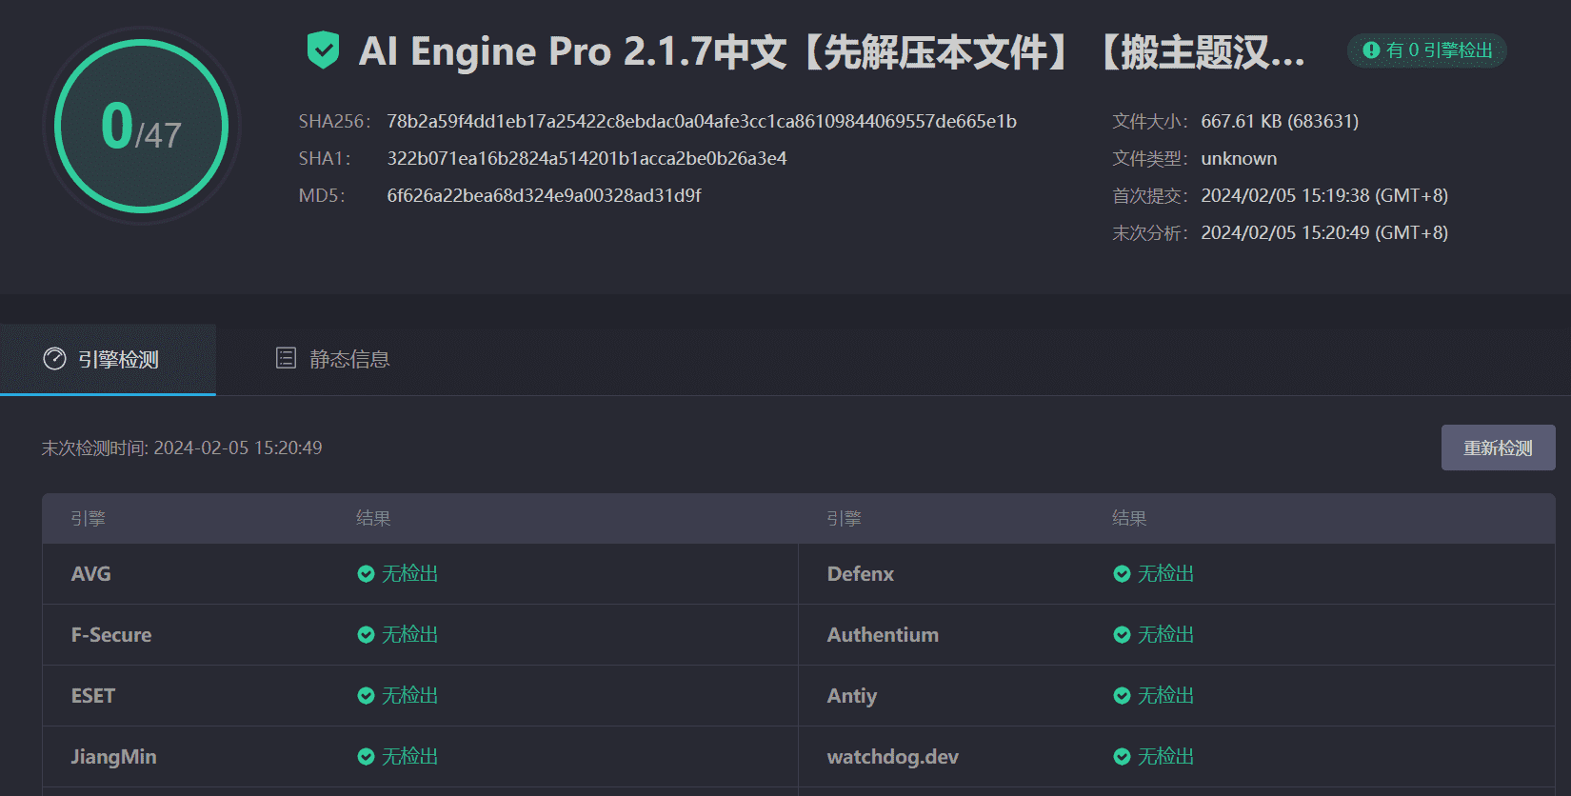The width and height of the screenshot is (1571, 796).
Task: Click the left 引擎 column header
Action: (88, 518)
